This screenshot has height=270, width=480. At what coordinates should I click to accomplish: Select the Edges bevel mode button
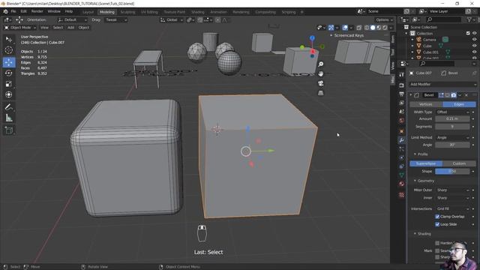tap(459, 104)
